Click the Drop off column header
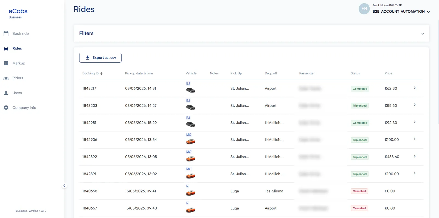Screen dimensions: 439x218 coord(271,73)
